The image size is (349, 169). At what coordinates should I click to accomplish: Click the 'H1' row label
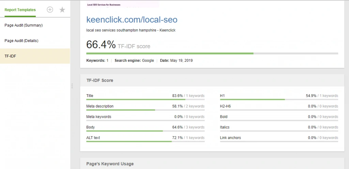(x=222, y=96)
